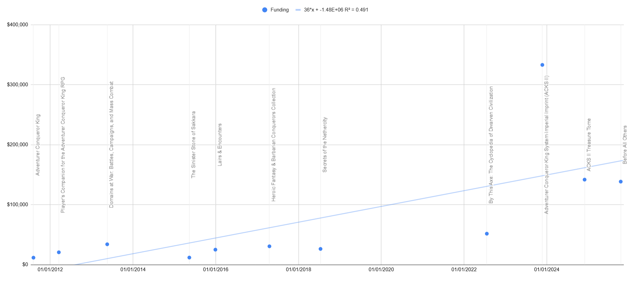
Task: Click the earliest funding dot, before 01/01/2012
Action: pos(33,258)
